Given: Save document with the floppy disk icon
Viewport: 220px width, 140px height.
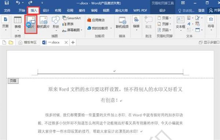Looking at the screenshot, I should point(7,3).
